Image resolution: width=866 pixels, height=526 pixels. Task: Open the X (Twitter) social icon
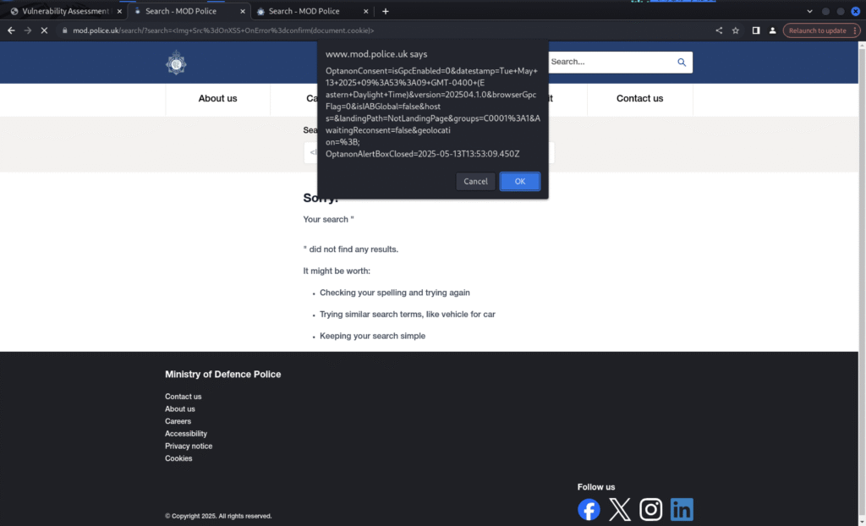pos(620,509)
